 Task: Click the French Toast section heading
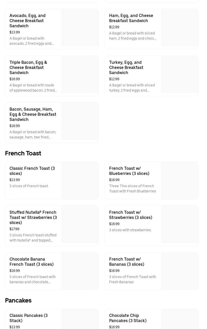(x=23, y=153)
